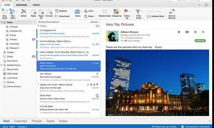Collapse the Inbox folder tree

click(1, 22)
